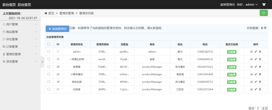Check the checkbox for ID 28 row
Viewport: 272px width, 110px height.
(x=49, y=67)
